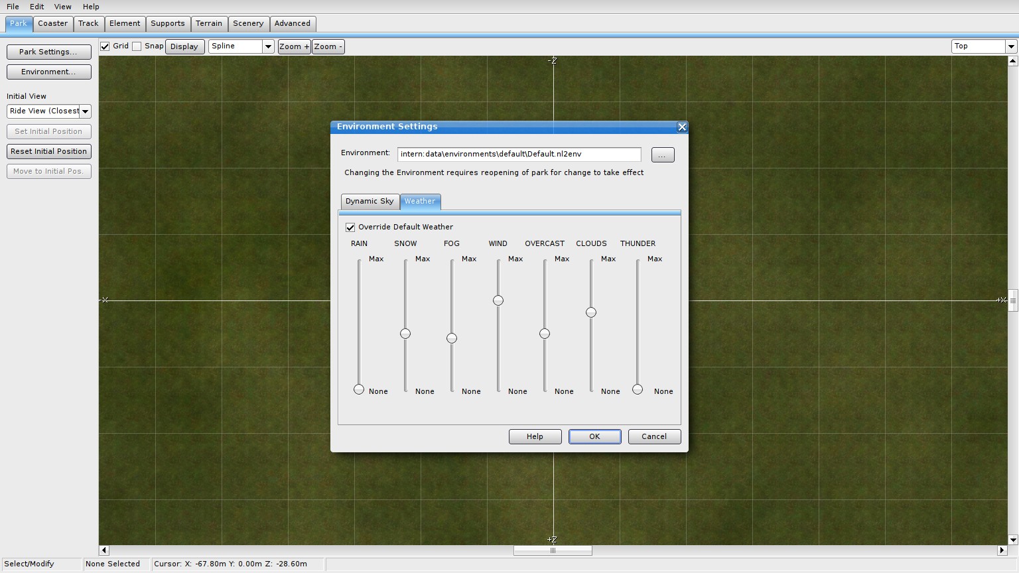
Task: Browse for environment file with ... button
Action: [663, 155]
